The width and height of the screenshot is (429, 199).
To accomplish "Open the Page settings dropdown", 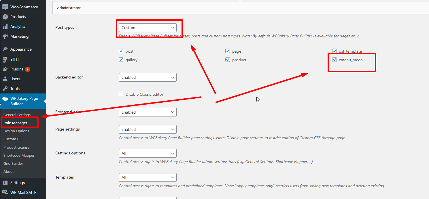I will coord(148,129).
